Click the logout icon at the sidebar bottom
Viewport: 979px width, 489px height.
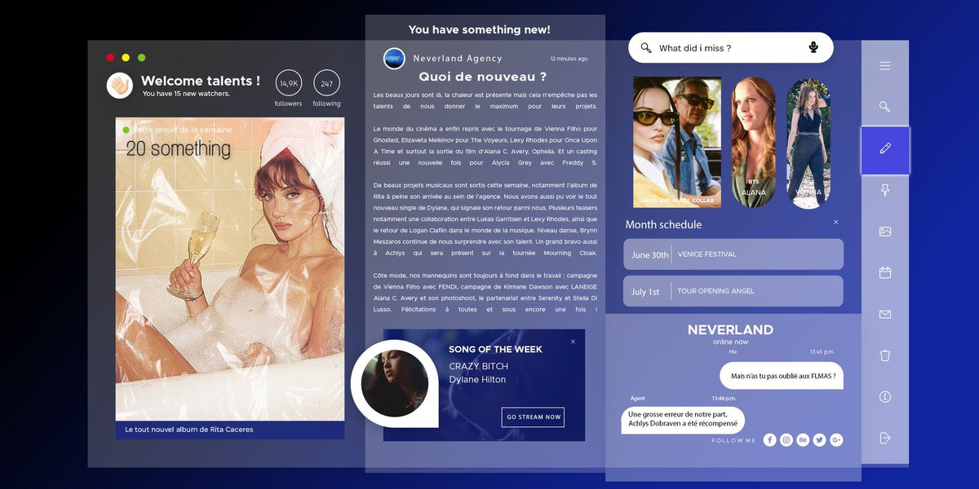(x=885, y=438)
